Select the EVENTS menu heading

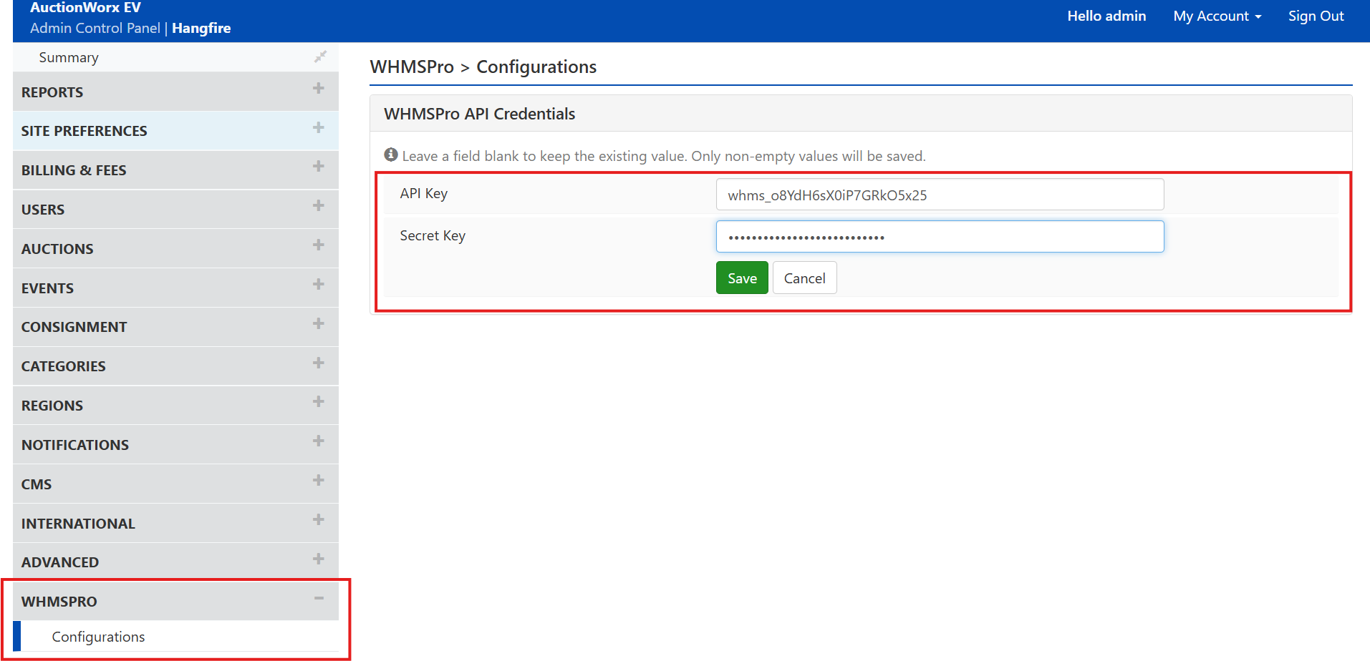pos(47,288)
